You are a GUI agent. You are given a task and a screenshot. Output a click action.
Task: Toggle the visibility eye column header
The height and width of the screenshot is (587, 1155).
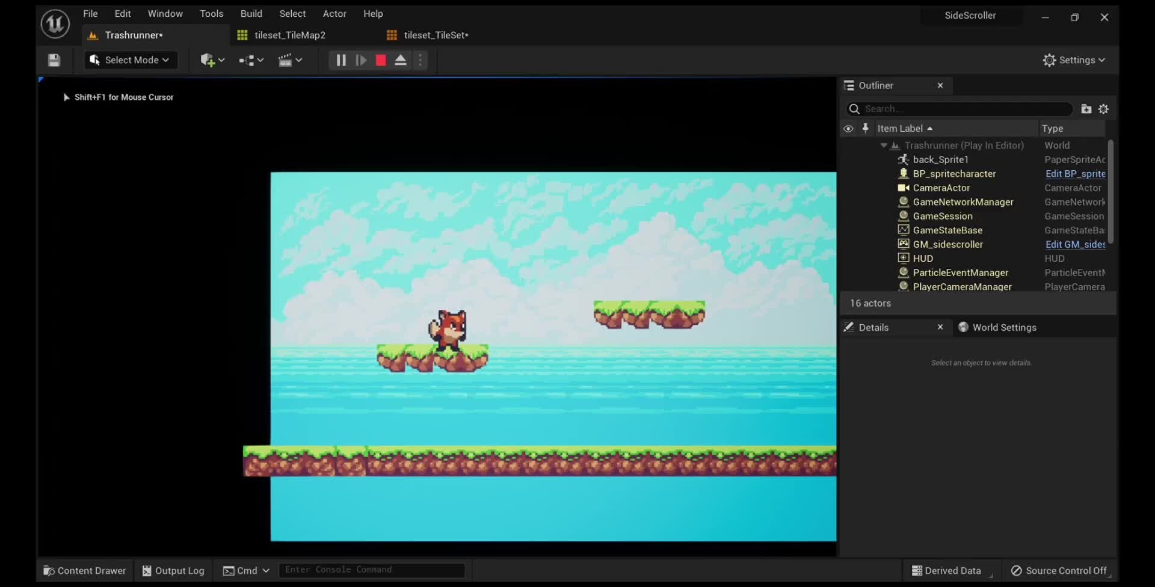coord(848,129)
